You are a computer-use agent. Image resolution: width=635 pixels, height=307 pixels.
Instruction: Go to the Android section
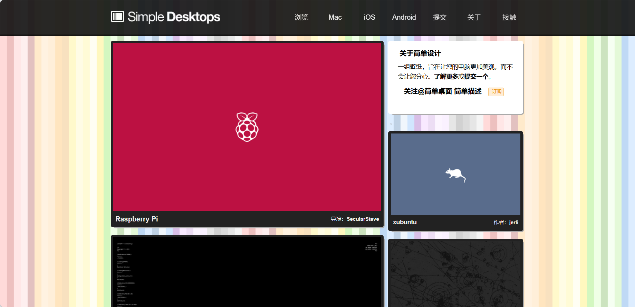point(404,17)
